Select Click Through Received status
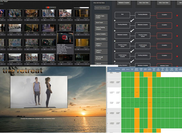The height and width of the screenshot is (133, 182). pos(101,58)
